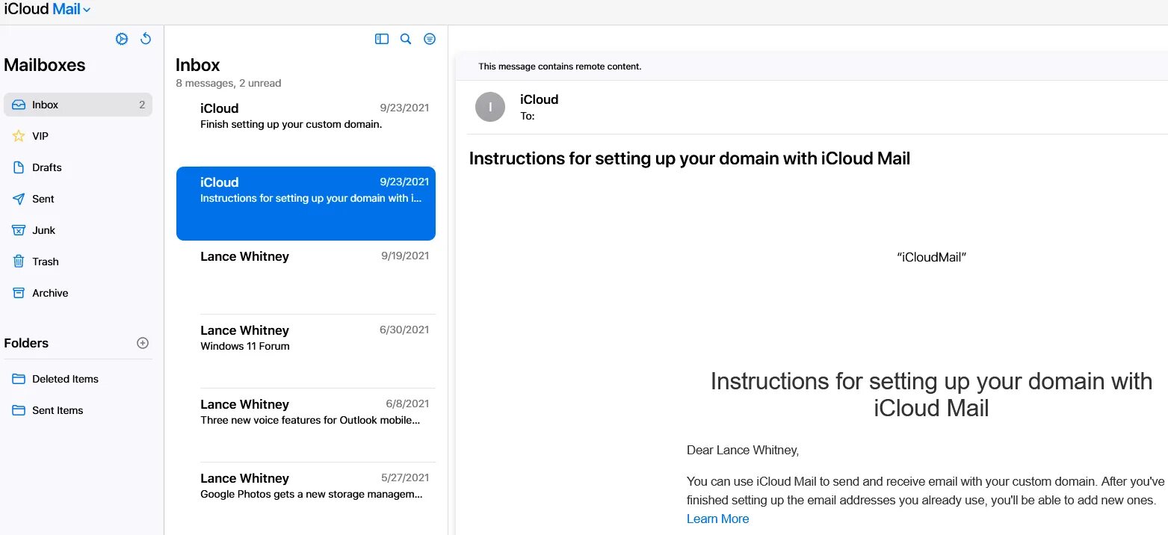The width and height of the screenshot is (1168, 535).
Task: Click the VIP star icon
Action: pyautogui.click(x=19, y=136)
